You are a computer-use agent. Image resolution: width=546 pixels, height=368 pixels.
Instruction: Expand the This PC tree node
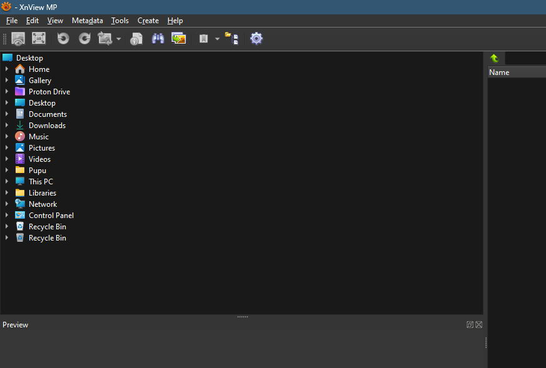point(7,181)
